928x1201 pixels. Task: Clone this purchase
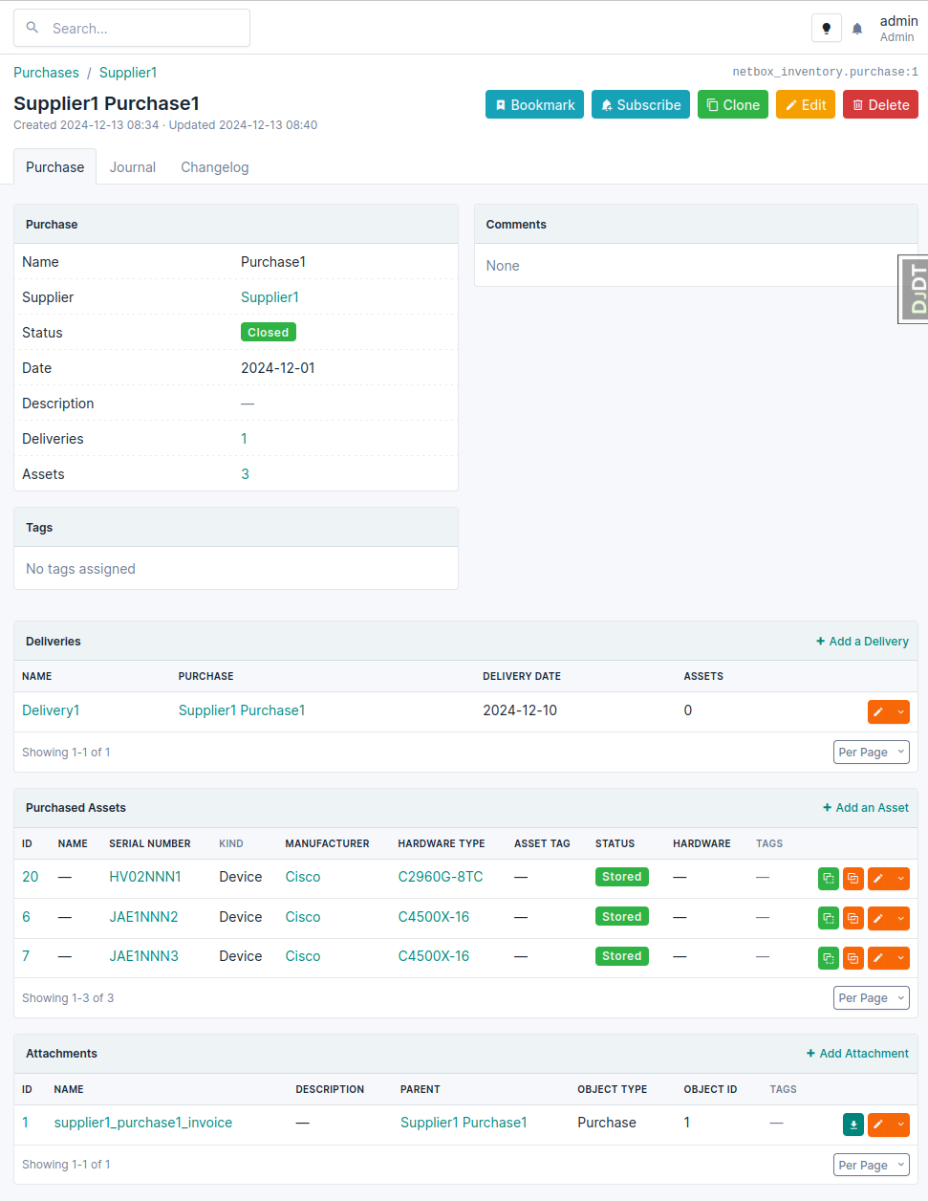point(733,105)
